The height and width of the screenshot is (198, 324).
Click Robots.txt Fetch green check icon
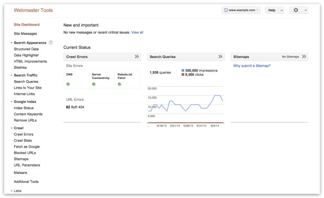point(120,84)
